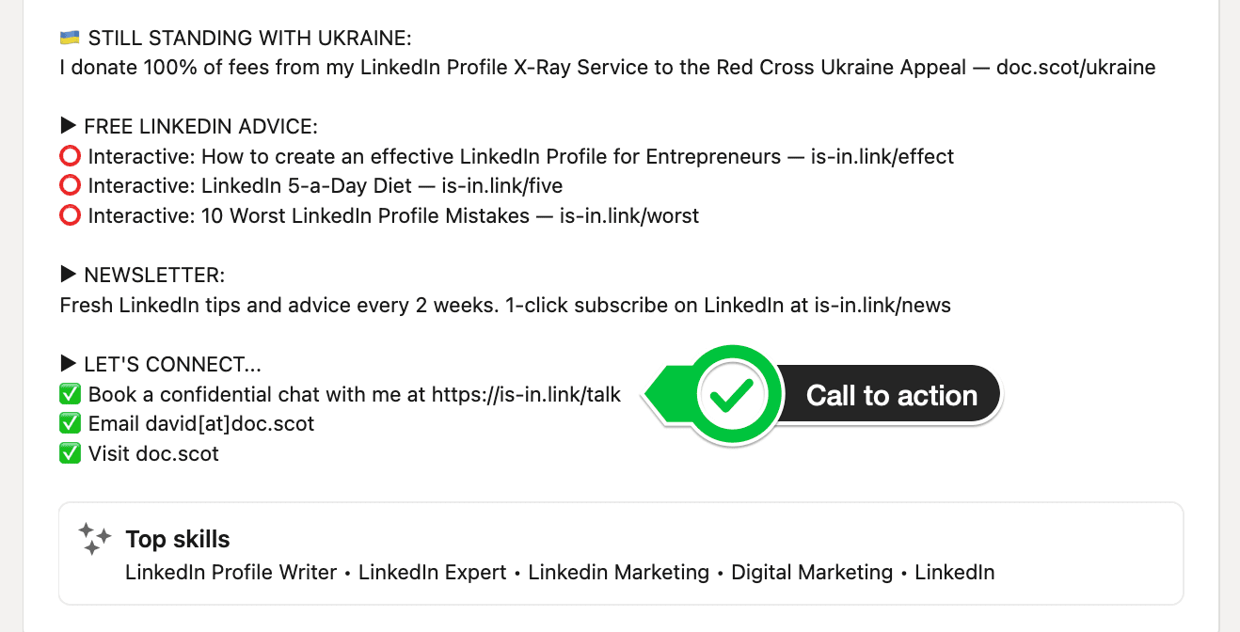Select the LinkedIn Profile Writer skill

pos(231,572)
